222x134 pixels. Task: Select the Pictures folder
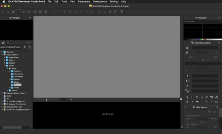click(x=17, y=85)
